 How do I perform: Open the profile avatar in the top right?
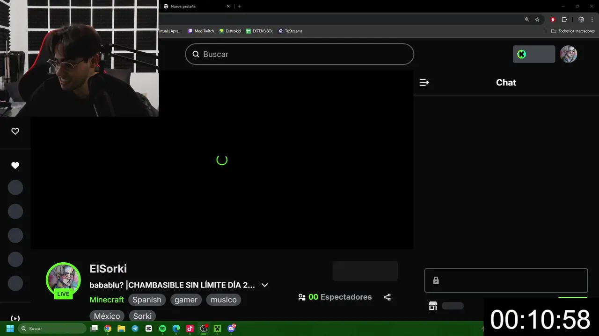[569, 54]
